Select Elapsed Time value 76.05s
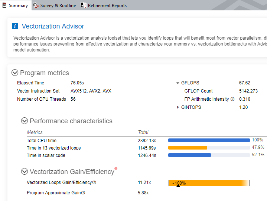The width and height of the screenshot is (267, 201). coord(77,83)
